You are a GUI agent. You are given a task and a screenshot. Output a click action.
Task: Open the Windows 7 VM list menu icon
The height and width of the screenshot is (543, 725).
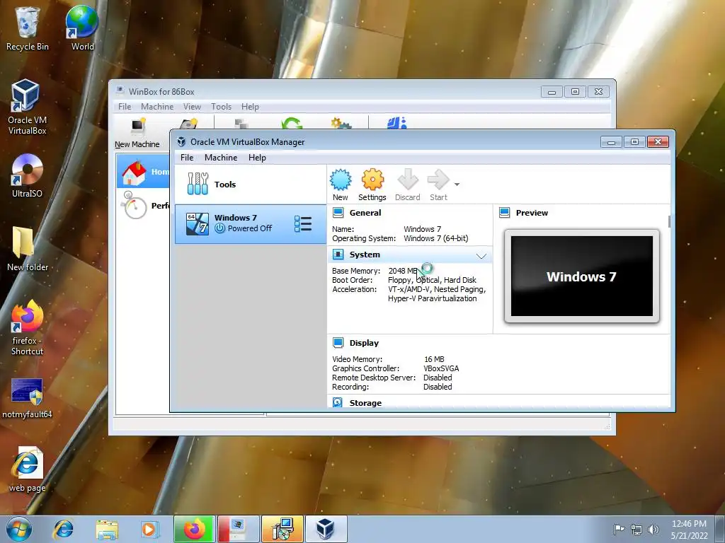coord(303,224)
